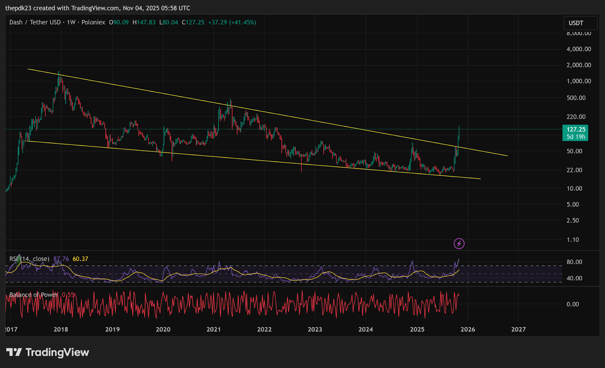Viewport: 605px width, 368px height.
Task: Select the 1W interval label
Action: coord(71,22)
